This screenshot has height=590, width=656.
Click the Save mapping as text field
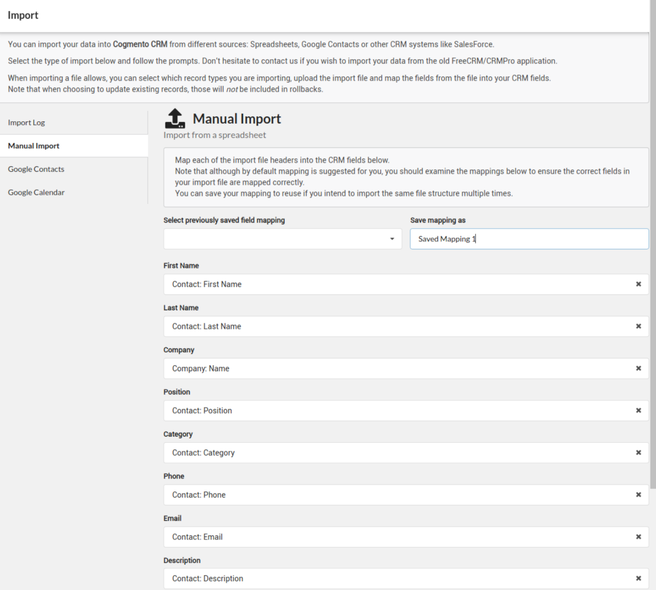pos(529,239)
